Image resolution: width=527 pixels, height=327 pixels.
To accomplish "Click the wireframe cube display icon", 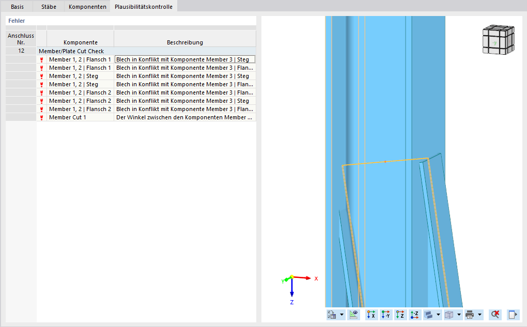I will pos(449,315).
